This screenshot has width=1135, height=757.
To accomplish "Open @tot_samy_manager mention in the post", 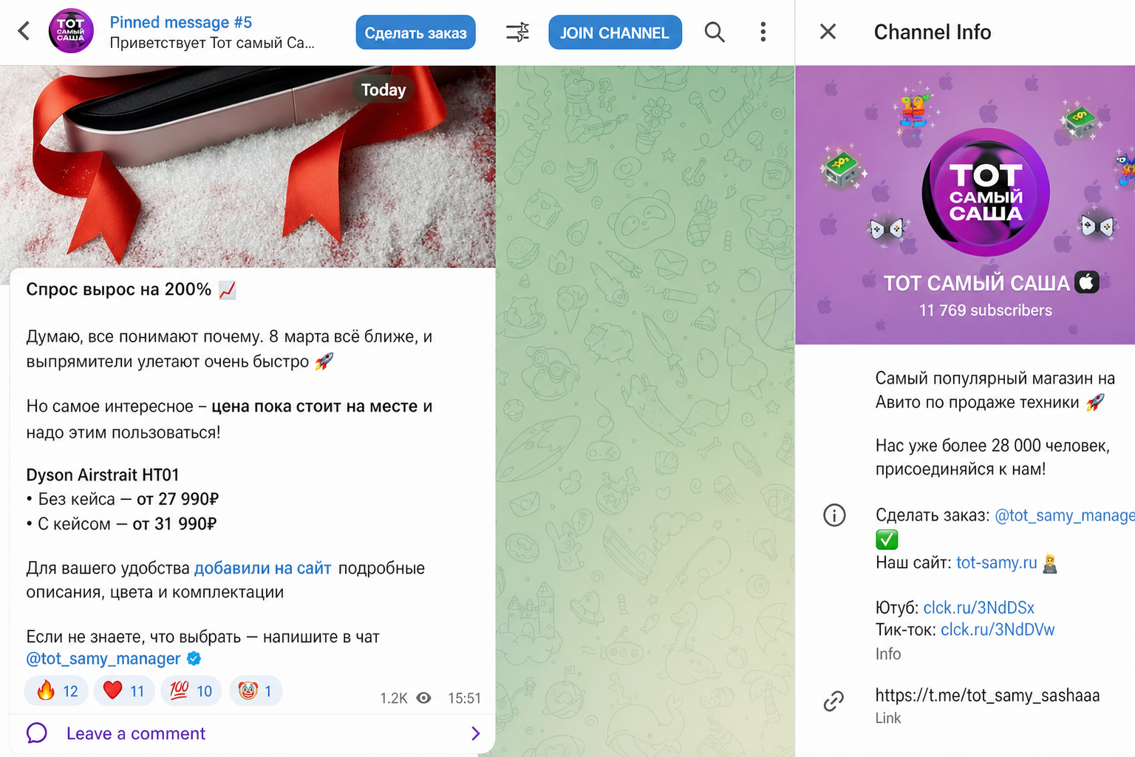I will (103, 659).
